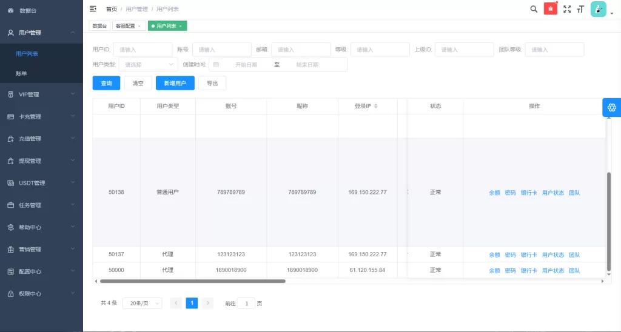Viewport: 621px width, 332px height.
Task: Open the blue settings gear panel
Action: click(611, 107)
